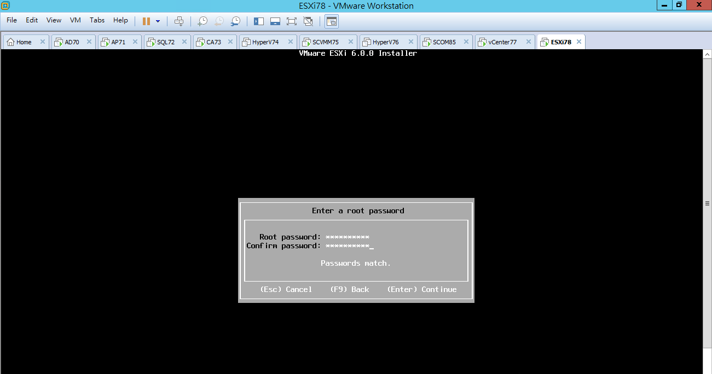Click the 'Enter a root password' heading
The width and height of the screenshot is (712, 374).
click(358, 211)
